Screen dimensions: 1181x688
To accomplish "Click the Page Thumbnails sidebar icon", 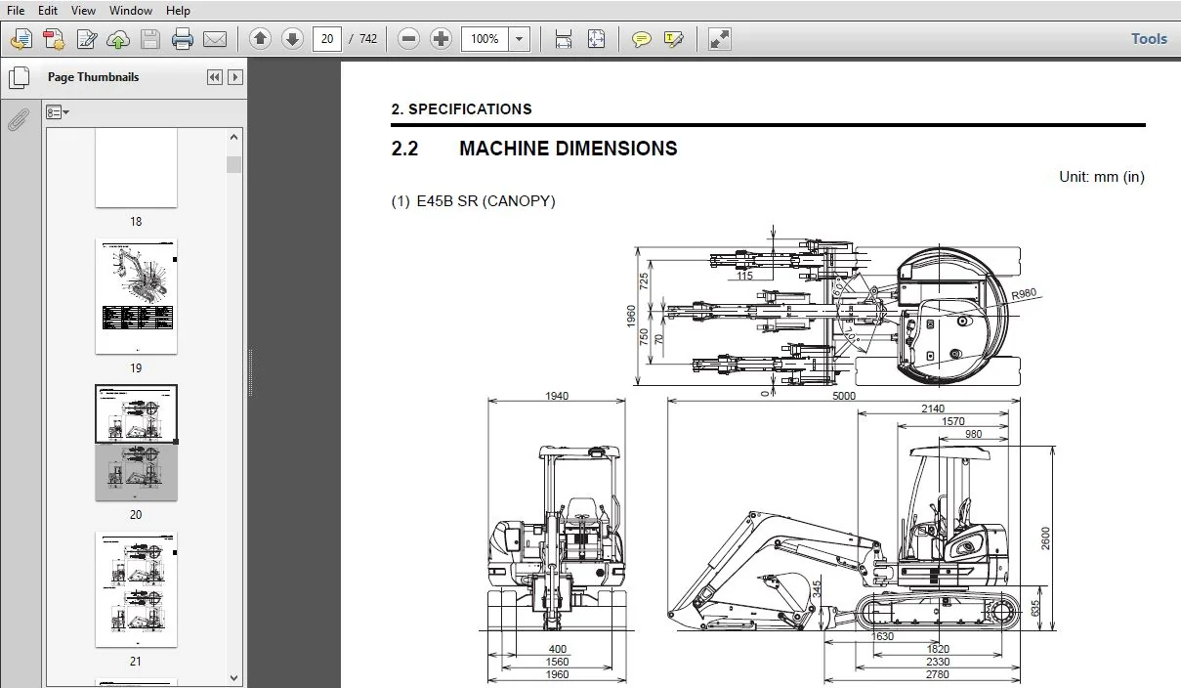I will pyautogui.click(x=20, y=77).
